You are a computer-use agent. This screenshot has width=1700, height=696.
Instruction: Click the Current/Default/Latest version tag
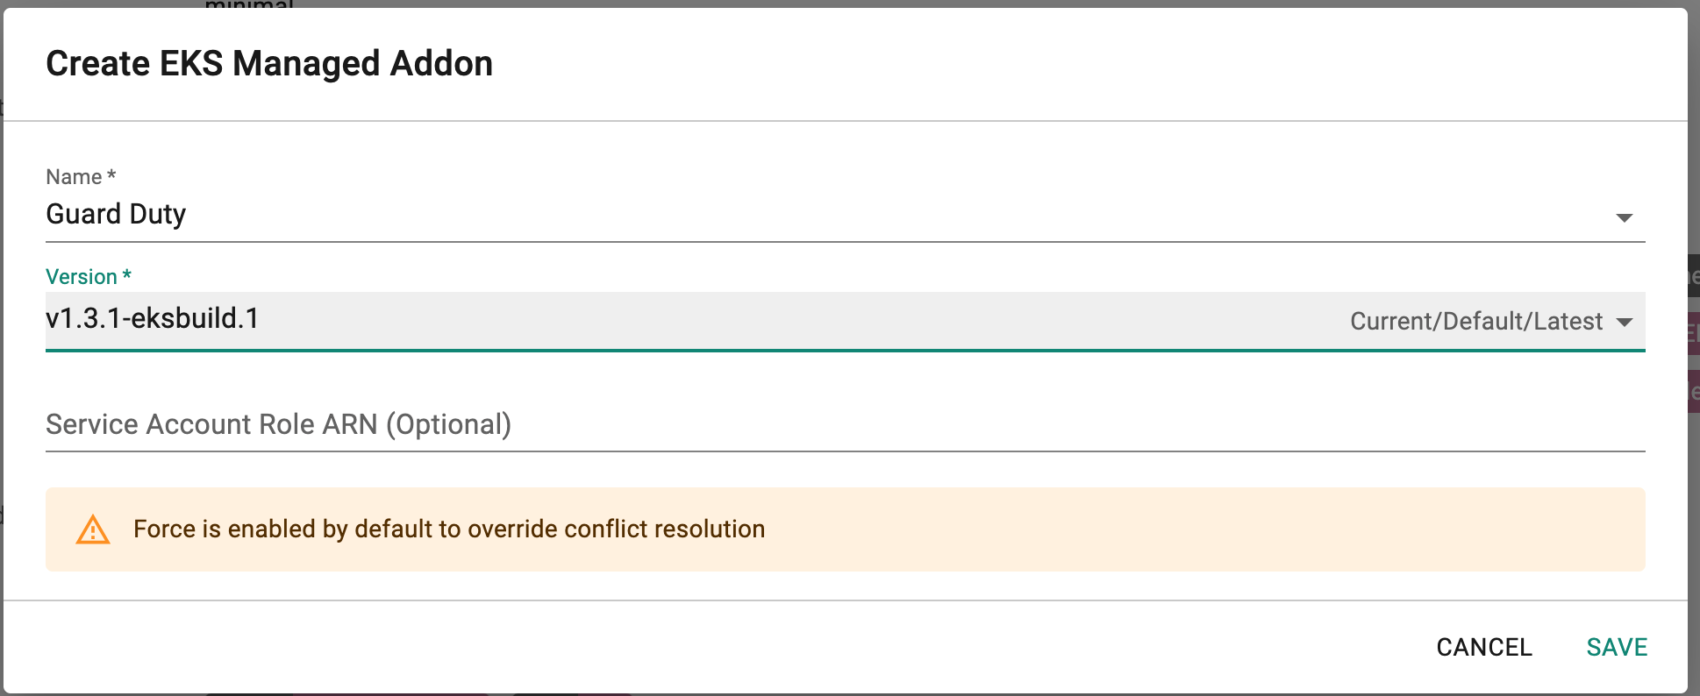point(1476,322)
